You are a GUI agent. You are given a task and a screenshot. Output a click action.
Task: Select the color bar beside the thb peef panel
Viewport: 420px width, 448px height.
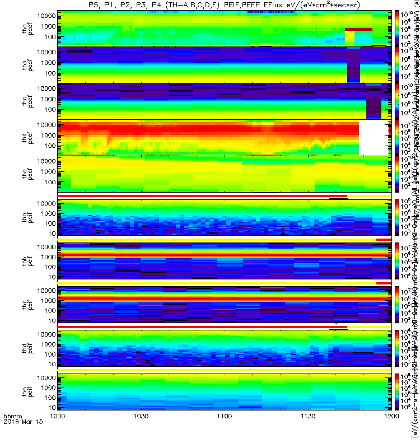397,65
